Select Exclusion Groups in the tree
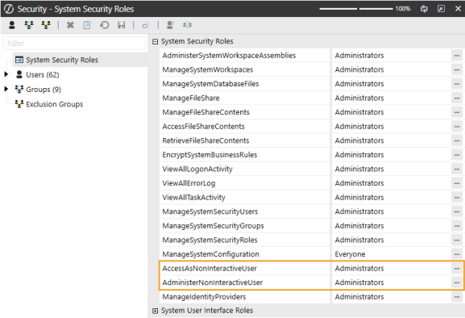 coord(54,104)
